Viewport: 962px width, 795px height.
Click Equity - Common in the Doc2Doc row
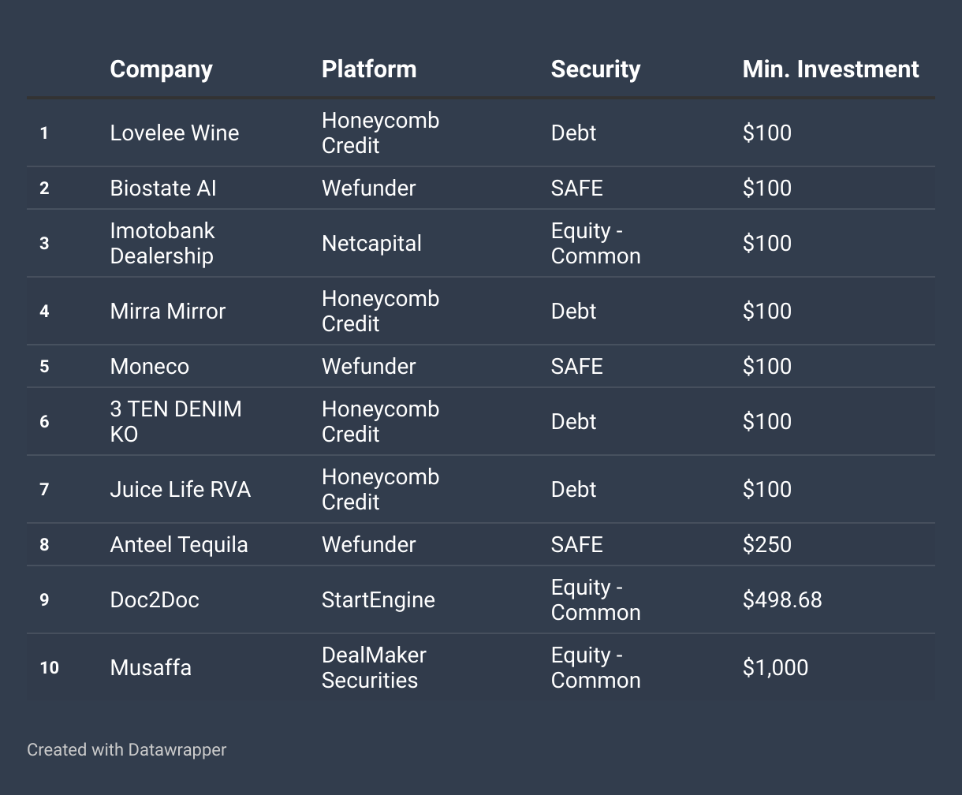pyautogui.click(x=596, y=599)
